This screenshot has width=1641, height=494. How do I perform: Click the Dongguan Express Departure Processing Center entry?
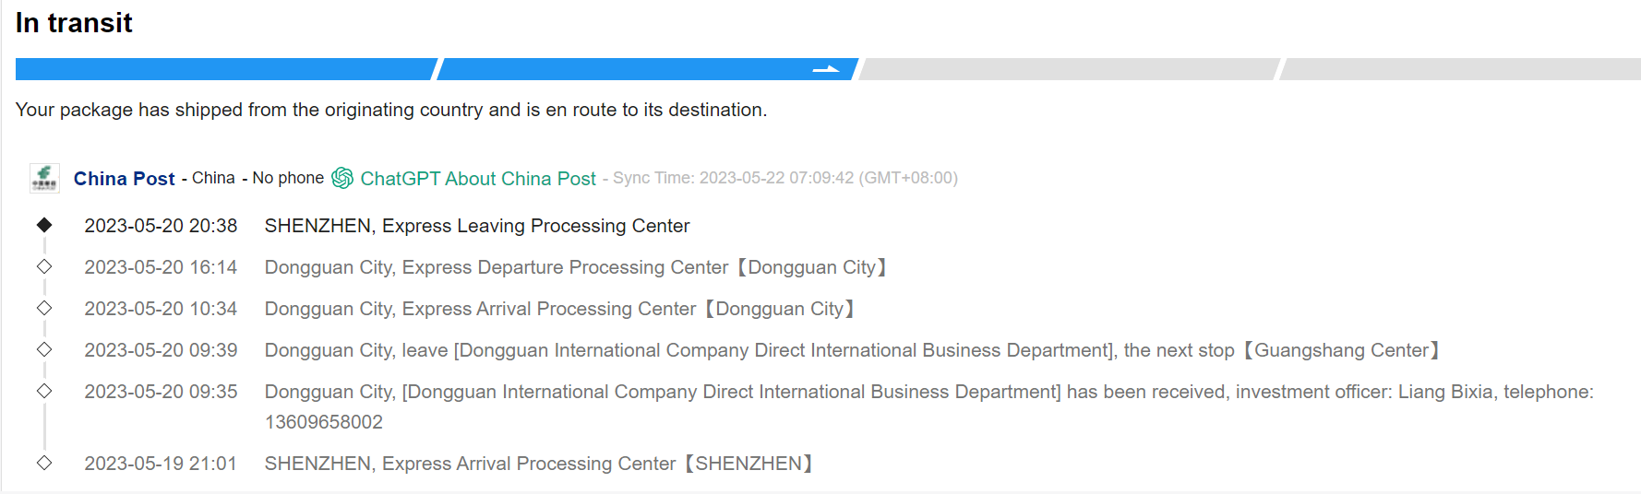[x=575, y=267]
